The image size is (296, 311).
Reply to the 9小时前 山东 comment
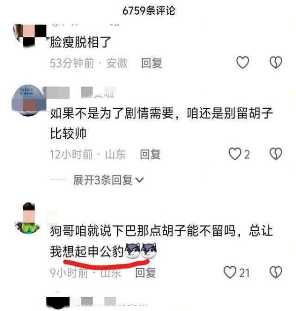point(146,273)
